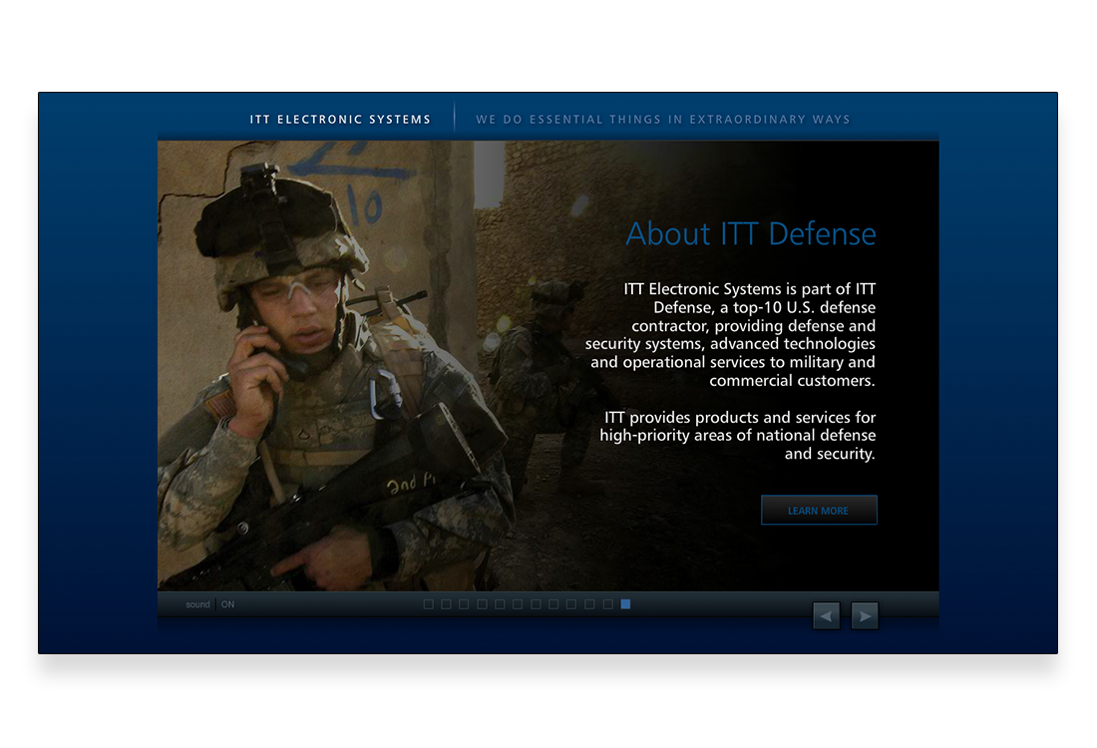Click paragraph starting 'ITT Electronic Systems is part'
Screen dimensions: 1097x748
pos(730,334)
